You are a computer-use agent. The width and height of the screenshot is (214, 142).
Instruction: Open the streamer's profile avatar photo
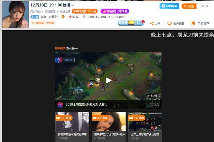16,14
